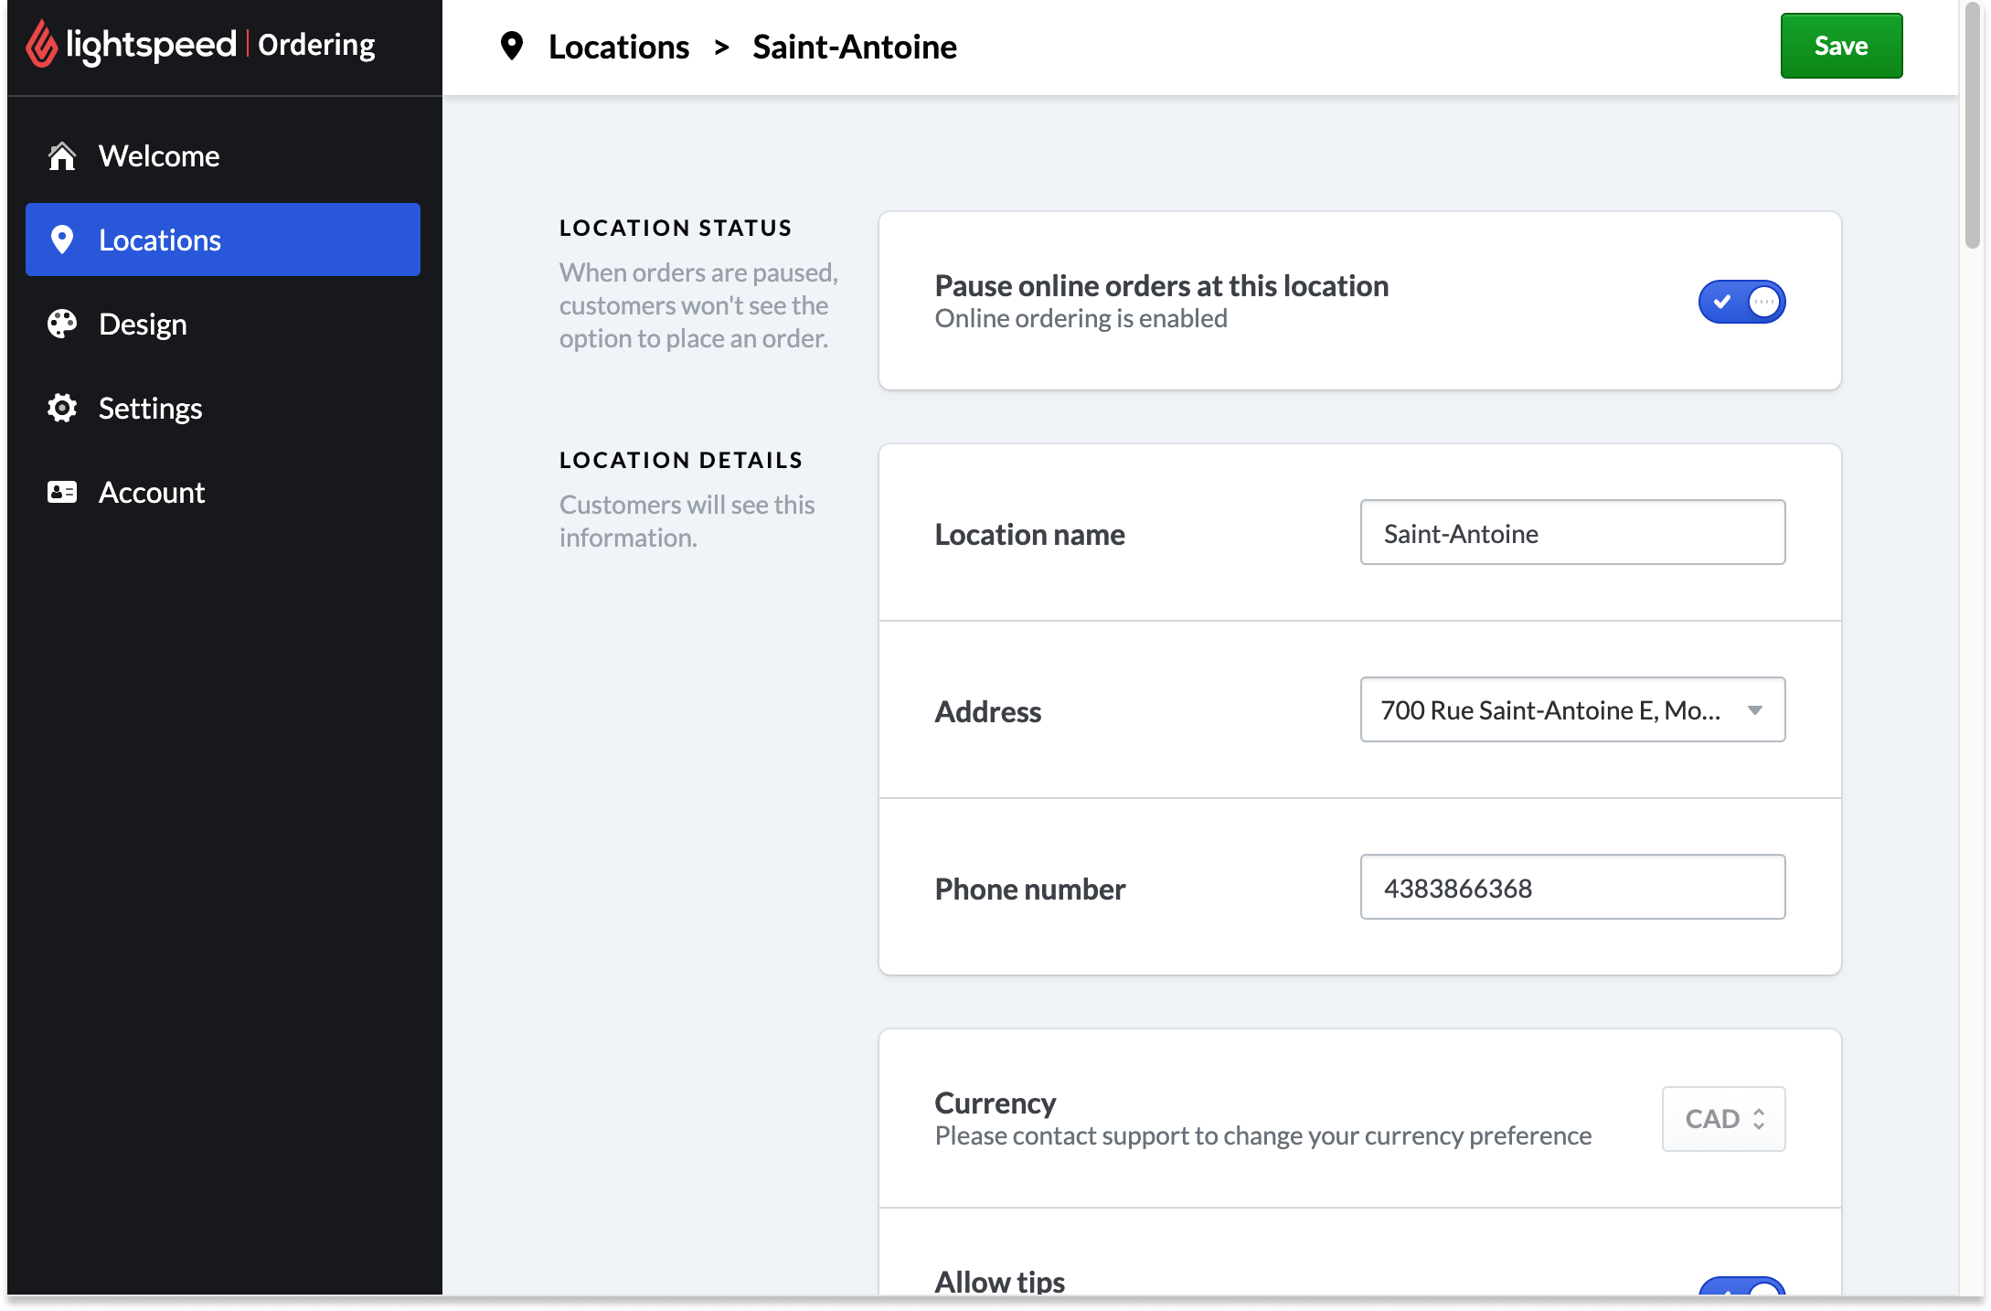Click the Address dropdown arrow
This screenshot has height=1311, width=1991.
(1755, 710)
